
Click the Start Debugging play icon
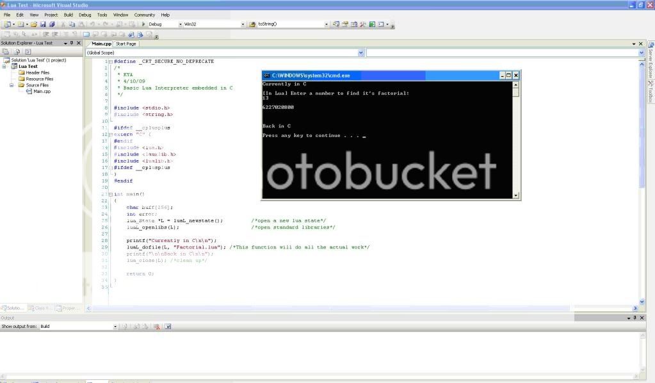coord(143,24)
